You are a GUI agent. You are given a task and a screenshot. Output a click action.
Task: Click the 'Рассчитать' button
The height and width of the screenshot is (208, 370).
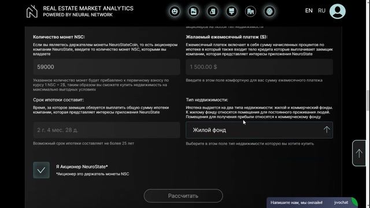[183, 196]
